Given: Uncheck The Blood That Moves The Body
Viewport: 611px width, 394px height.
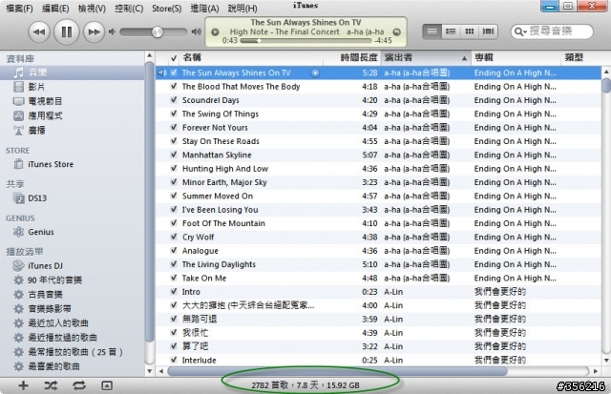Looking at the screenshot, I should (x=174, y=86).
